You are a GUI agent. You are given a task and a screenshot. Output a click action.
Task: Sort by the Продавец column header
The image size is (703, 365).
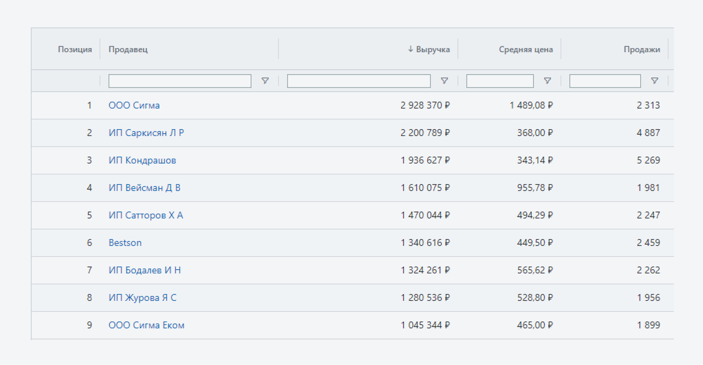(x=128, y=49)
